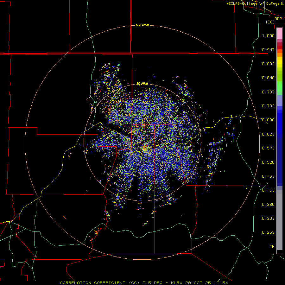Click the 0.467 scale label

pyautogui.click(x=268, y=176)
